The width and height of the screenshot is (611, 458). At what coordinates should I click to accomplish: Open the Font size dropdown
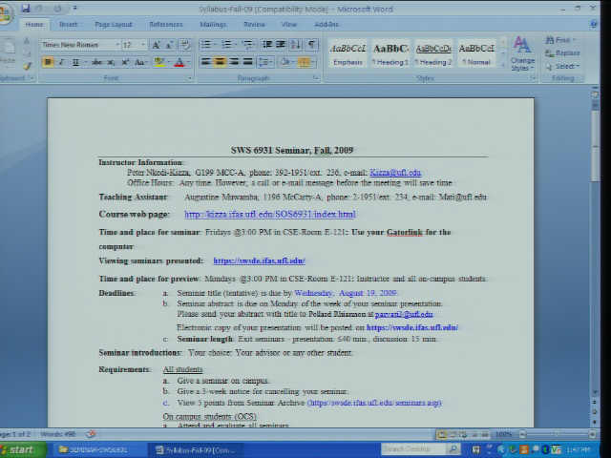143,45
